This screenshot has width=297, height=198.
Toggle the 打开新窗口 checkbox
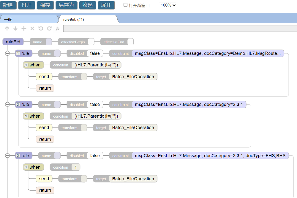tap(125, 5)
